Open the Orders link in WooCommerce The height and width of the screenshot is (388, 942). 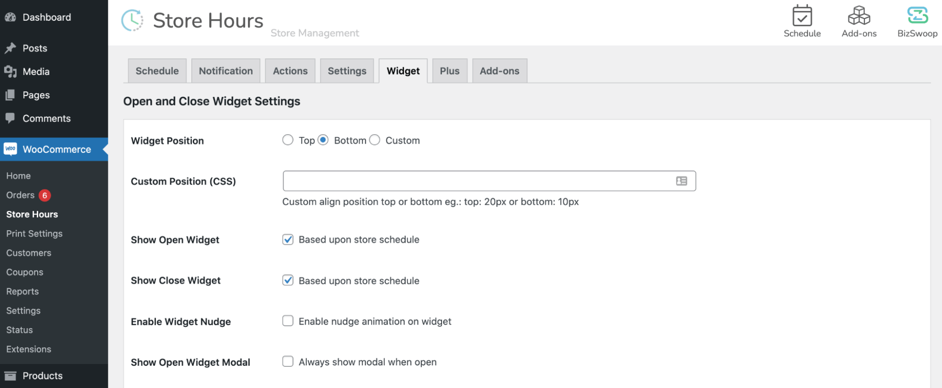20,195
